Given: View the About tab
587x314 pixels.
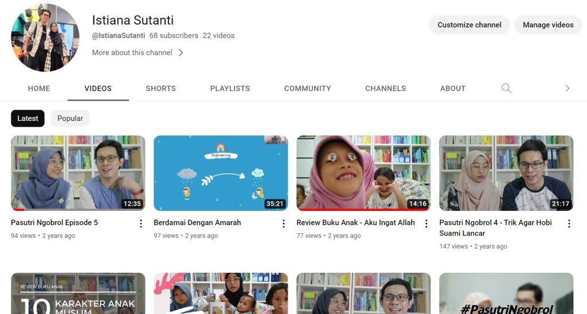Looking at the screenshot, I should (x=452, y=88).
